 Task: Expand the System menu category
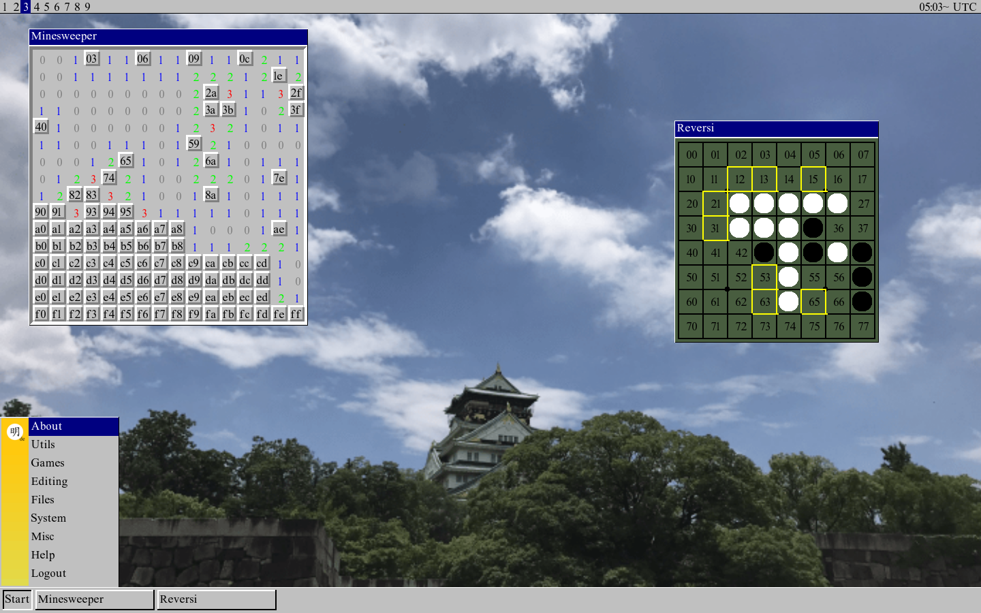(48, 518)
